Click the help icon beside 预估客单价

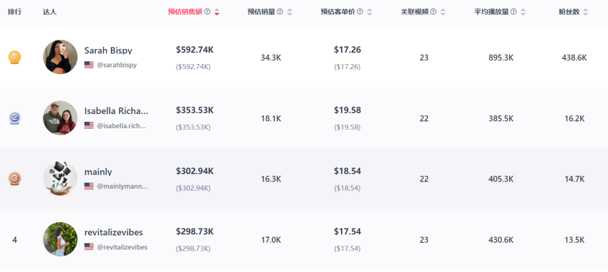[360, 12]
